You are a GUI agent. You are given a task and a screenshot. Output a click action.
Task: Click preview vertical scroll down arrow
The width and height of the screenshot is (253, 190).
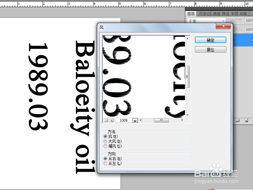[x=188, y=115]
